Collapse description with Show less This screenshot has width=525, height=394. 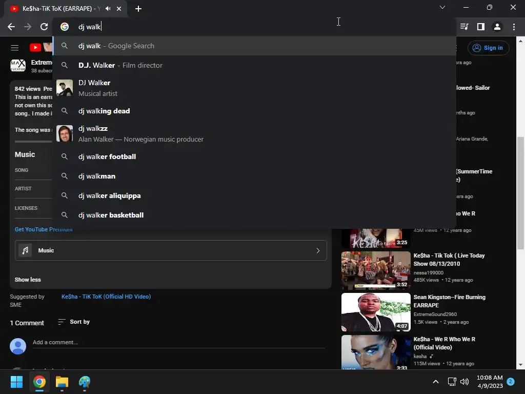[28, 280]
